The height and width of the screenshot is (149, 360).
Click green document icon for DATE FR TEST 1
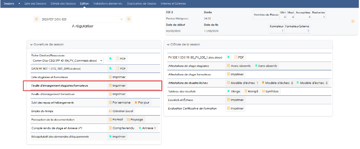click(110, 68)
